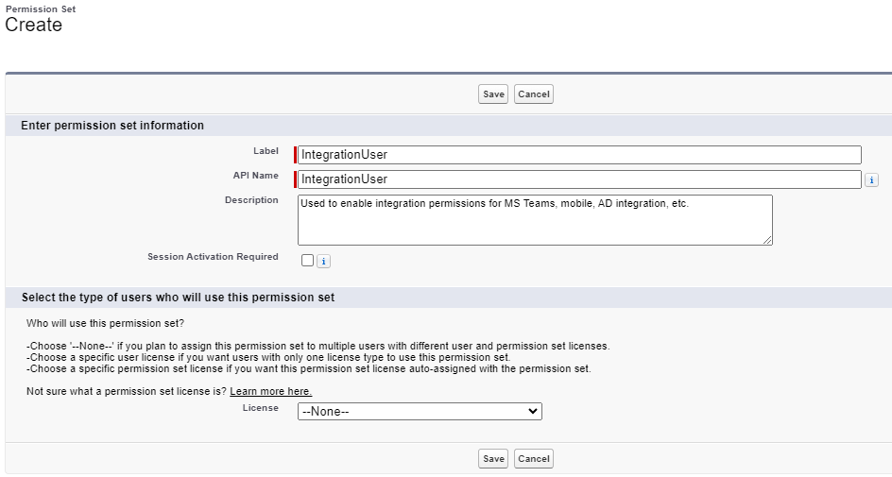
Task: Click the "License" field caption
Action: pyautogui.click(x=261, y=408)
